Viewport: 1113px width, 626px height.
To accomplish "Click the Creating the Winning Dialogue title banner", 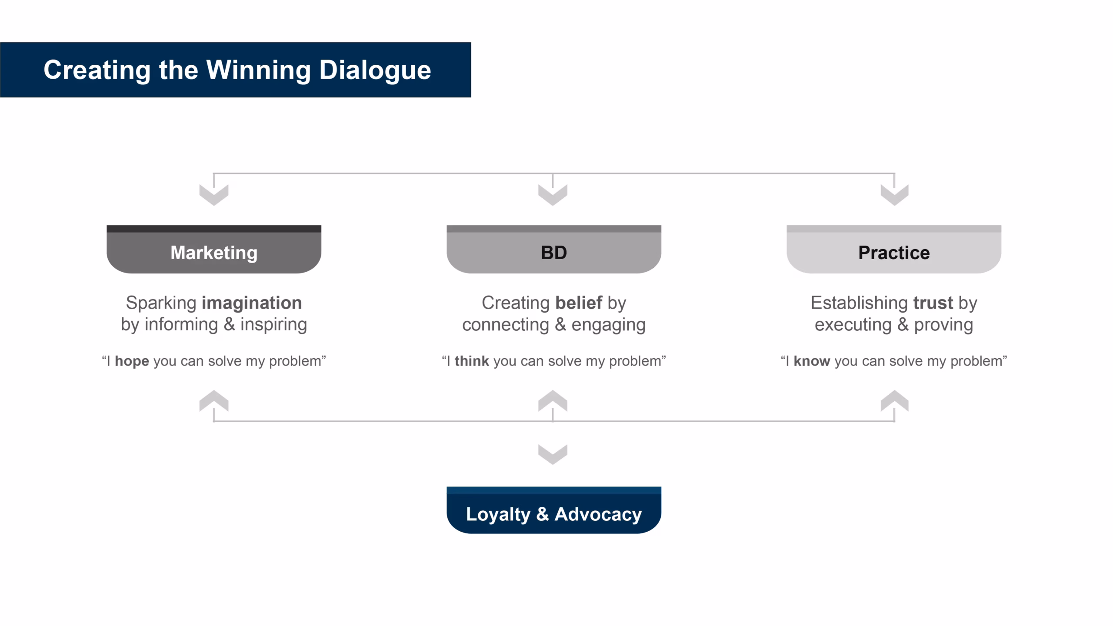I will (236, 70).
